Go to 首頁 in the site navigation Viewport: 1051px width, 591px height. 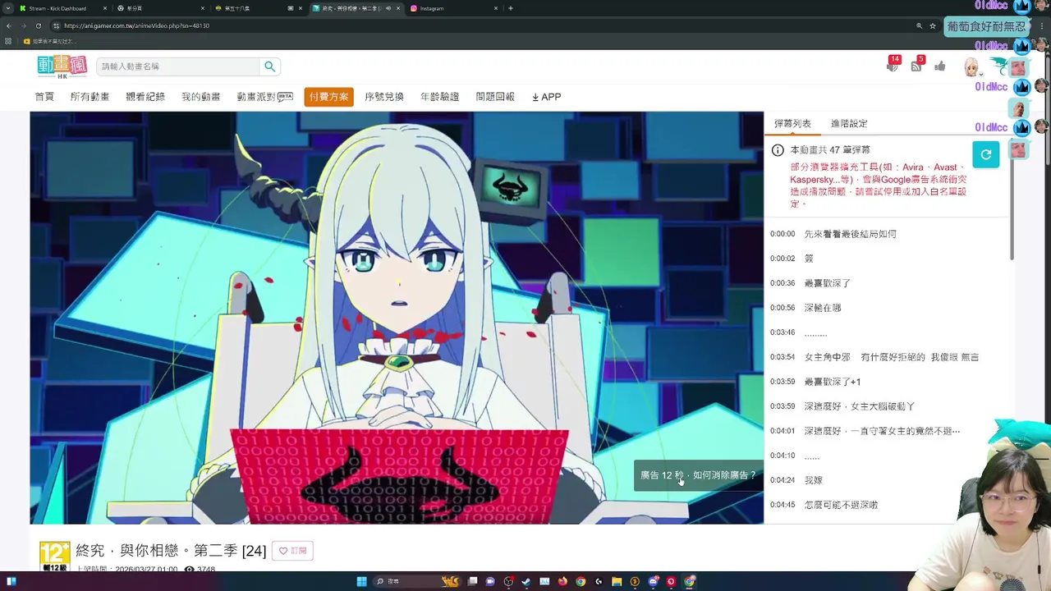(44, 97)
